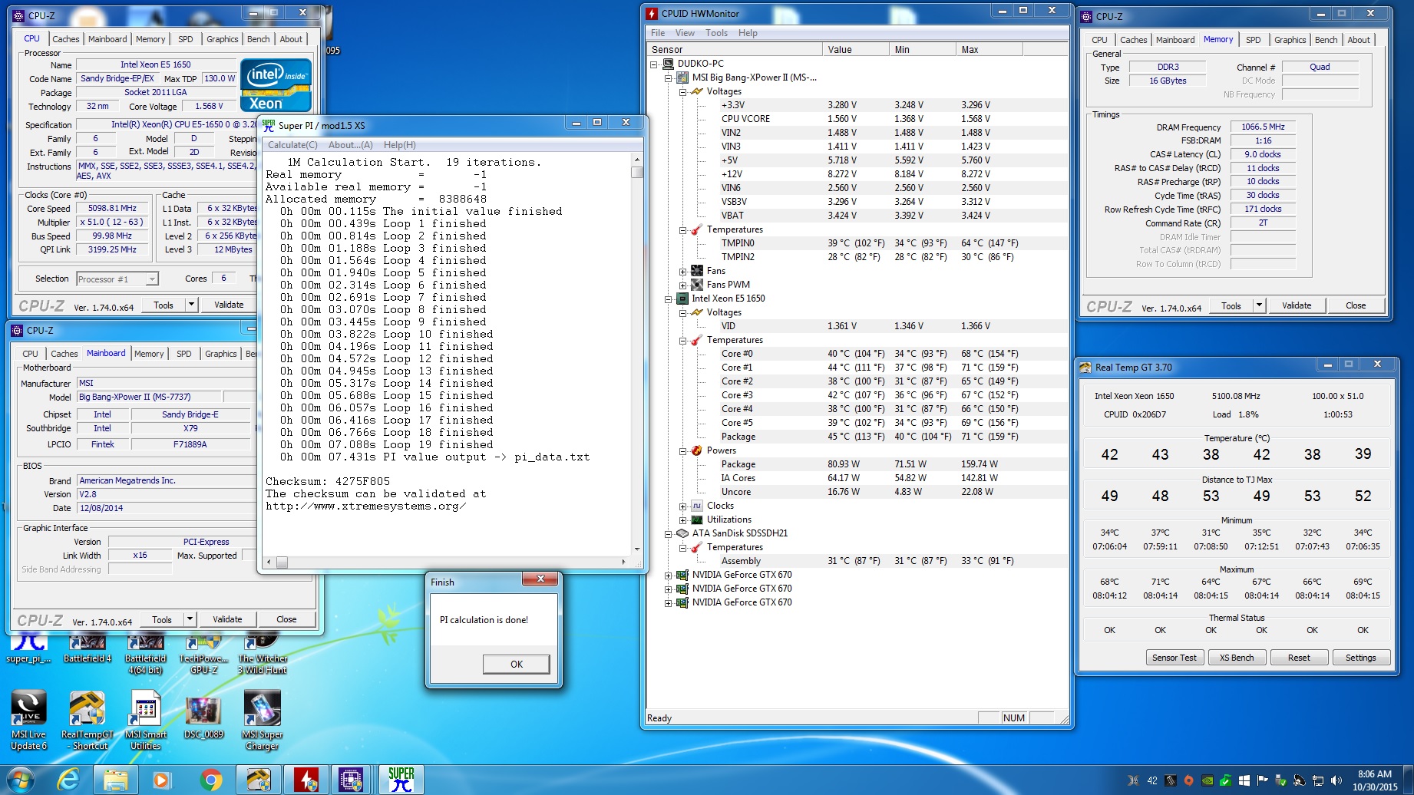Launch Internet Explorer from the taskbar
The image size is (1414, 795).
(x=68, y=780)
